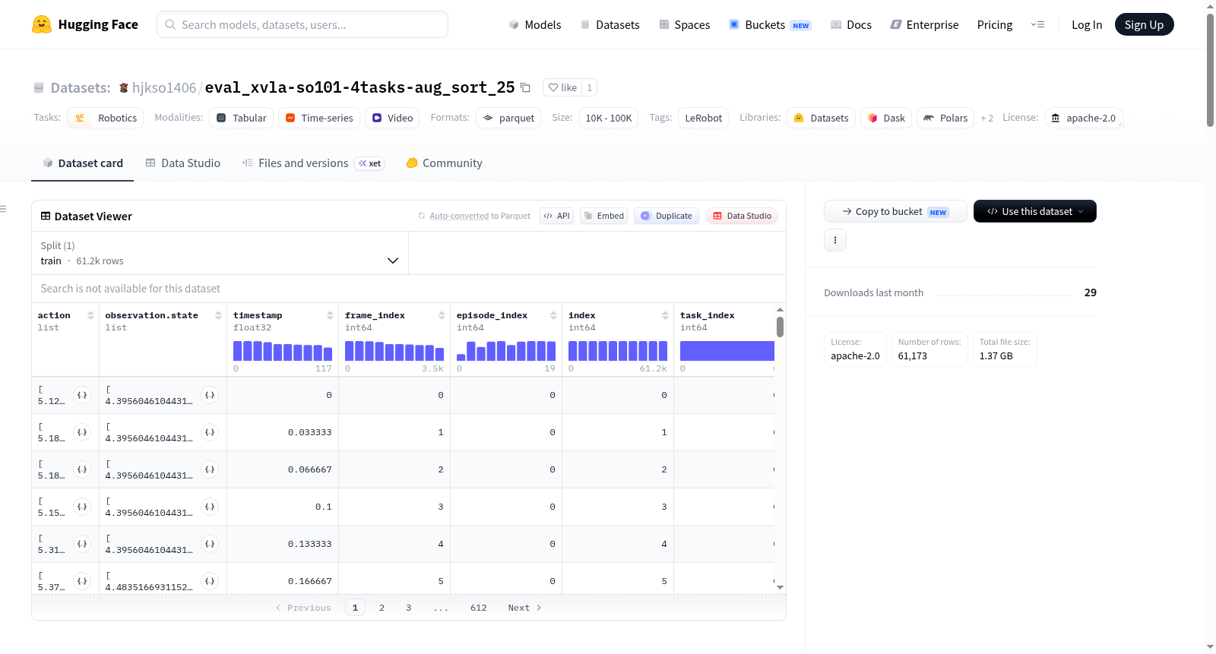
Task: Select the 10K - 100K size tag
Action: pyautogui.click(x=609, y=118)
